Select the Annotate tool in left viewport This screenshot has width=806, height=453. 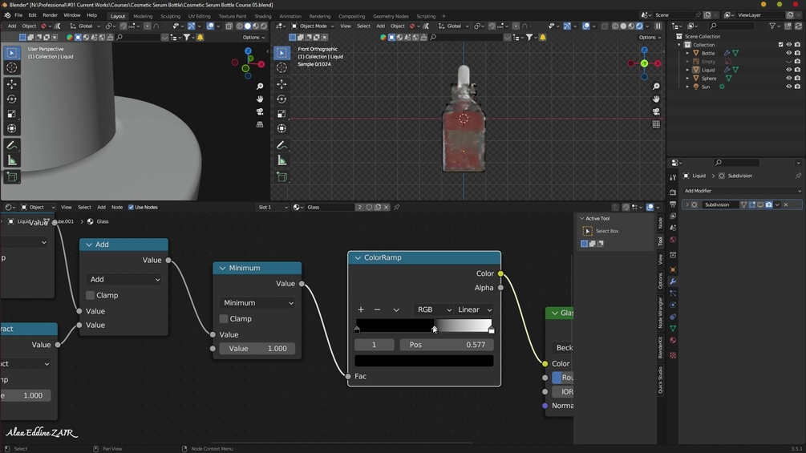click(12, 146)
